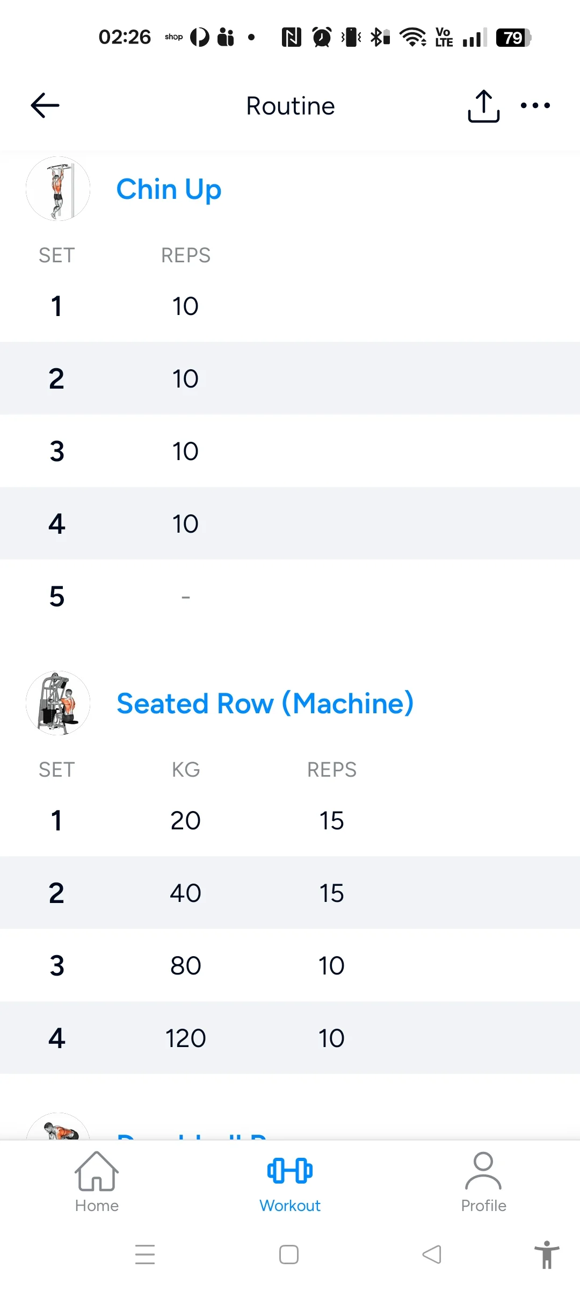Viewport: 580px width, 1290px height.
Task: Open the three-dot more options menu
Action: pos(535,105)
